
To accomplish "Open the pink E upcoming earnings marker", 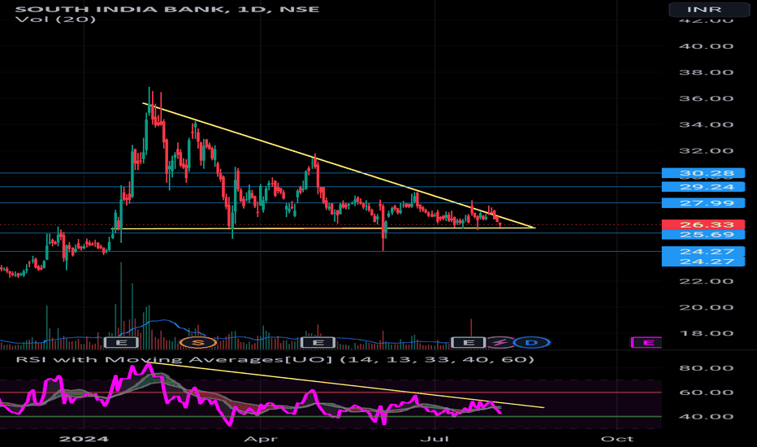I will click(x=647, y=343).
